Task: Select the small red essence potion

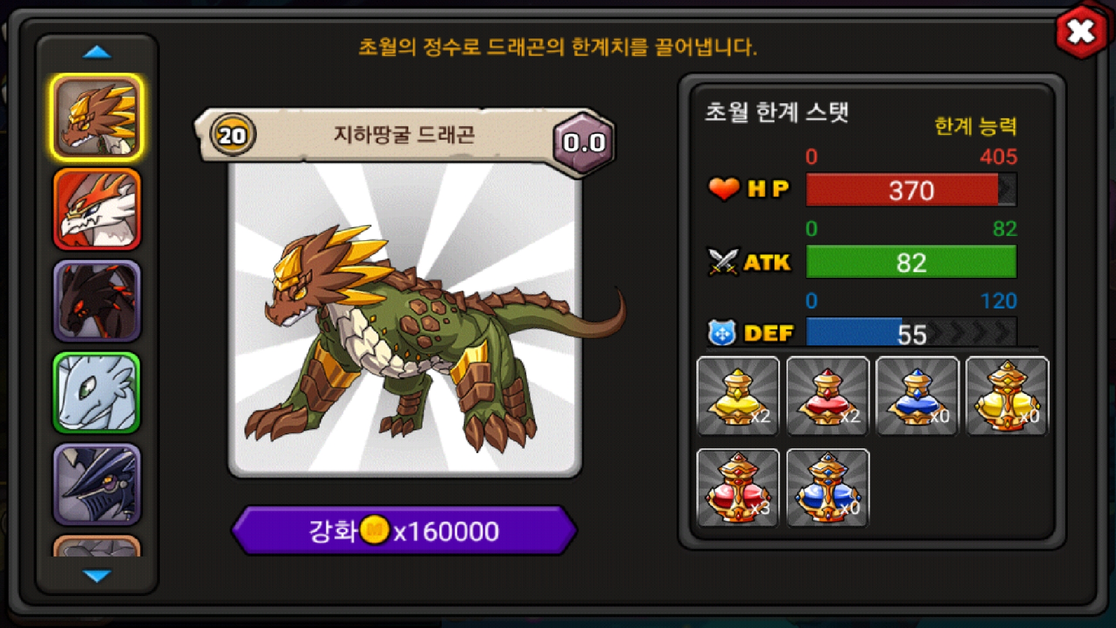Action: [828, 396]
